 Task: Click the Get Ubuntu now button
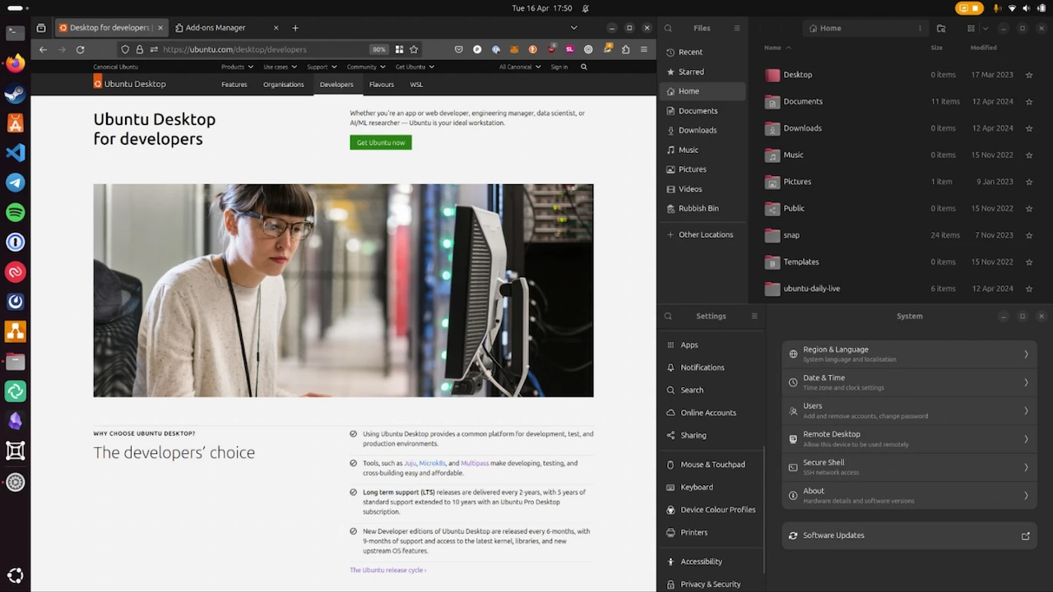(380, 142)
